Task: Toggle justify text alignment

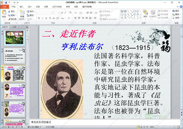Action: [x=87, y=18]
